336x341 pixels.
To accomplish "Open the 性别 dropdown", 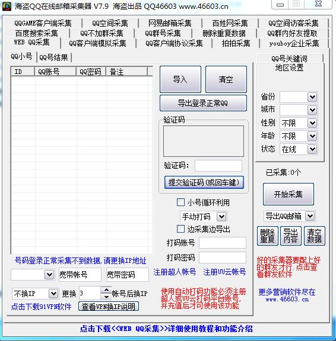I will [x=312, y=123].
